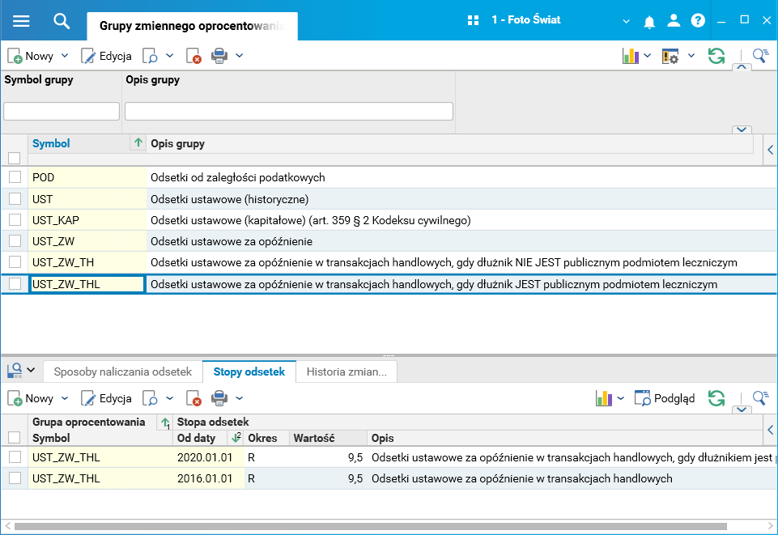Screen dimensions: 778x535
Task: Select the Stopy odsetek tab
Action: (249, 372)
